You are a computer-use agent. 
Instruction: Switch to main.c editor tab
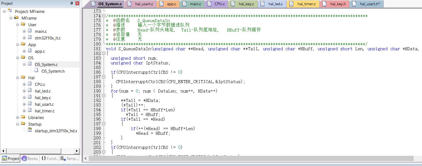193,4
